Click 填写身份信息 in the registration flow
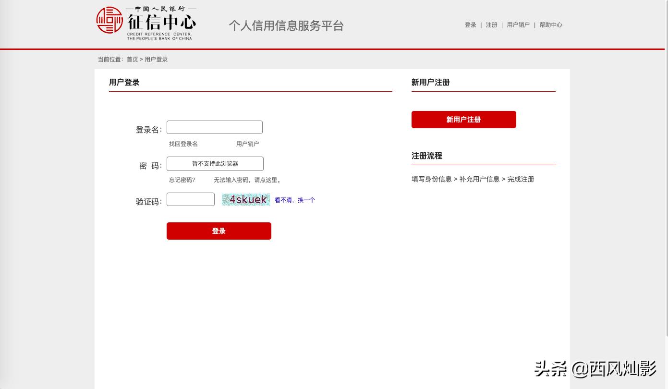The image size is (668, 389). (x=431, y=179)
